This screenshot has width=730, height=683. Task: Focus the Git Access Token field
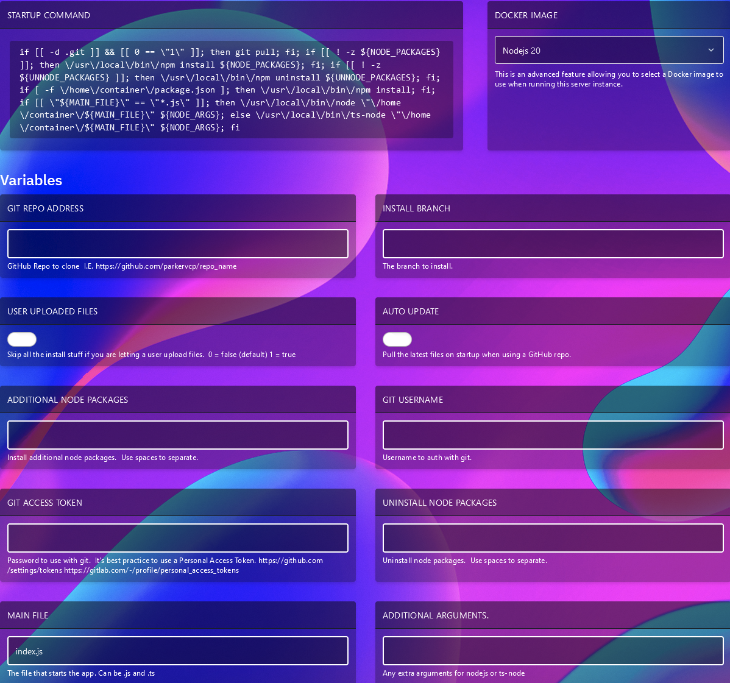[x=177, y=537]
